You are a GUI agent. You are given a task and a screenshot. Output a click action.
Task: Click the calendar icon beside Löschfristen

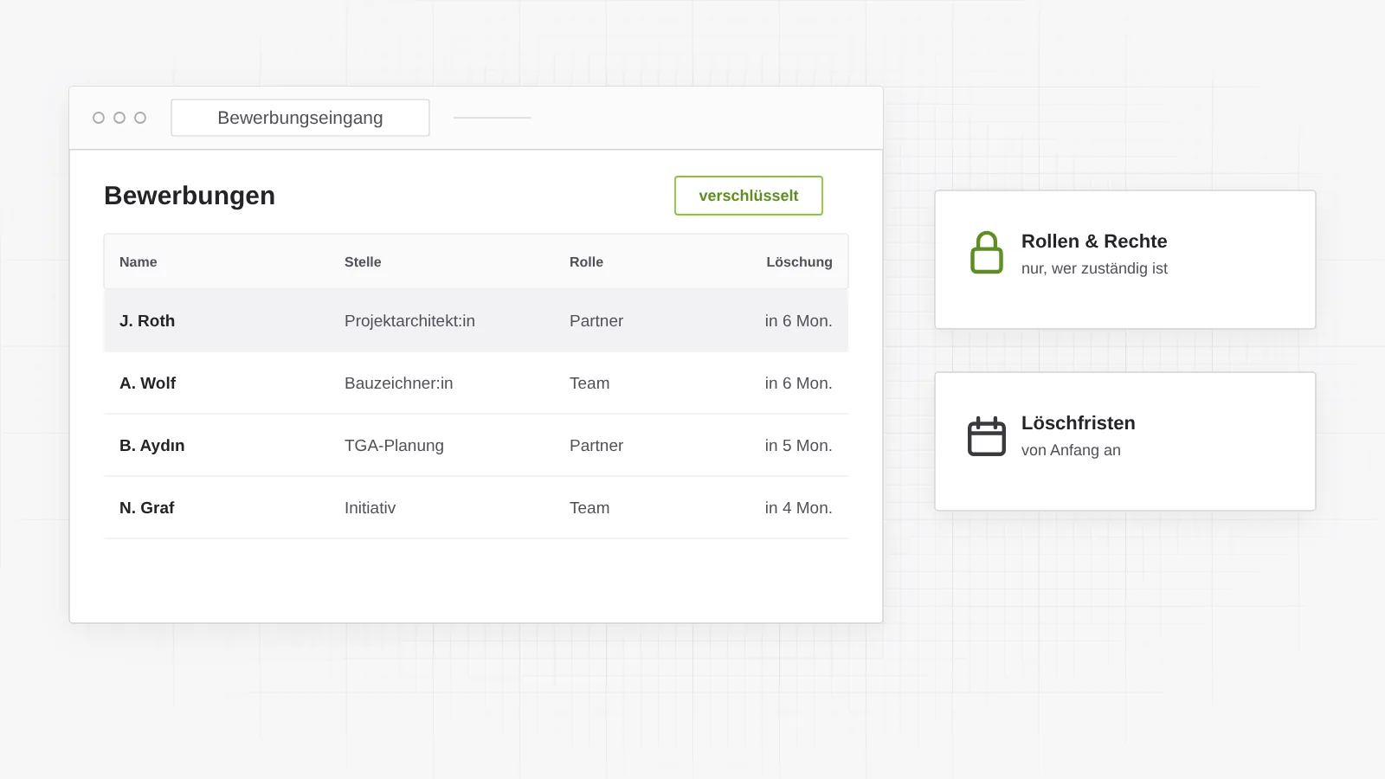987,436
